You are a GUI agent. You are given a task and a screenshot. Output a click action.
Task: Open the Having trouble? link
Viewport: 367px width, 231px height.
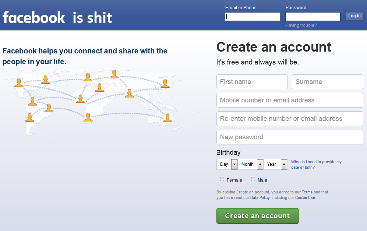[x=301, y=25]
